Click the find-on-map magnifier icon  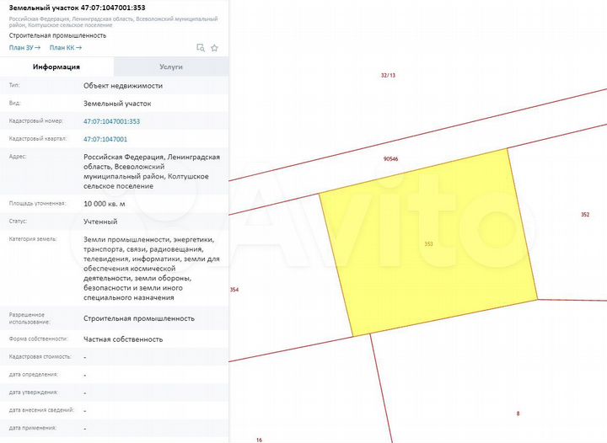coord(200,48)
